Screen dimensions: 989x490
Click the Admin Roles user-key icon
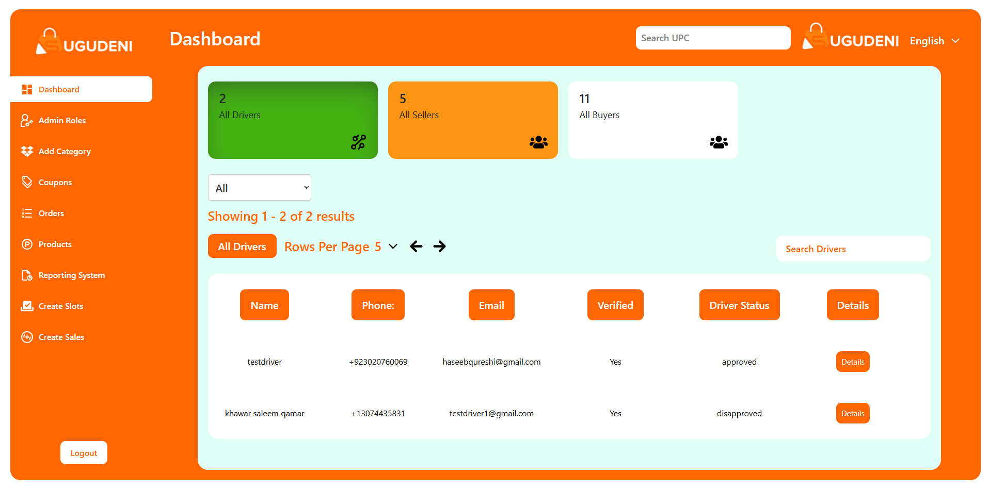pos(26,121)
